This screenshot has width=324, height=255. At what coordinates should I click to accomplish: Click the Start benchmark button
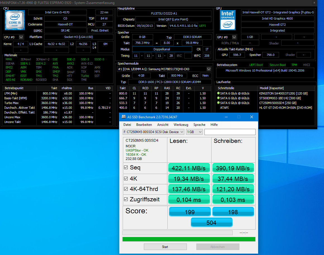[x=165, y=247]
